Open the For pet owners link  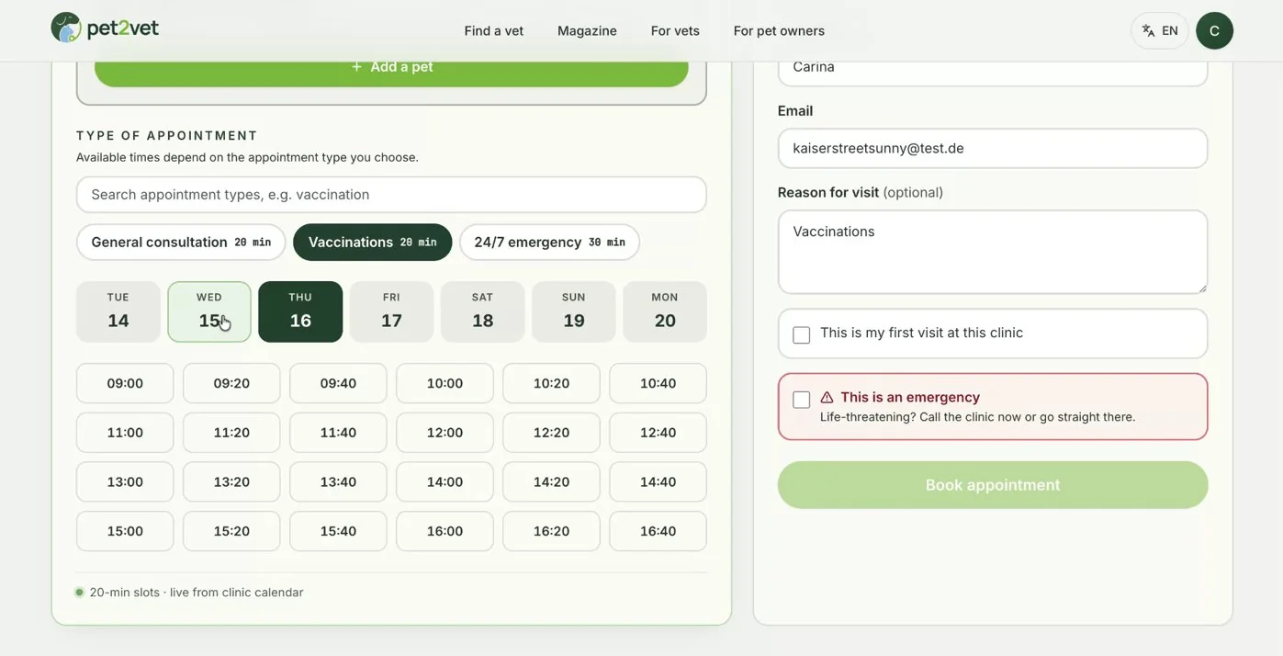tap(779, 31)
